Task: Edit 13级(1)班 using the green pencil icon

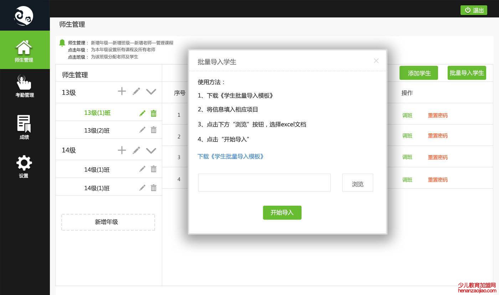Action: (x=142, y=113)
